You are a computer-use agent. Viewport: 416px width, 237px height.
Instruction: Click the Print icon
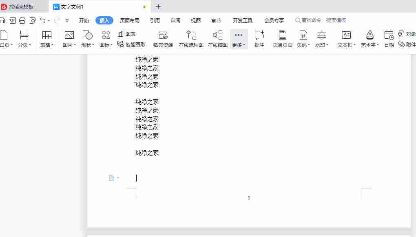pos(22,20)
